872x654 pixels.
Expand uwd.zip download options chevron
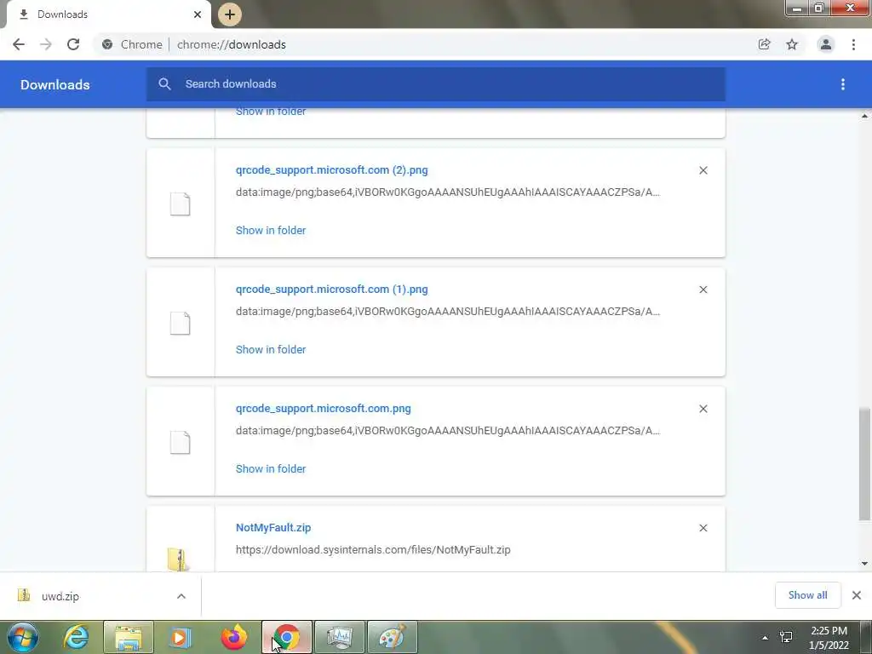[181, 596]
